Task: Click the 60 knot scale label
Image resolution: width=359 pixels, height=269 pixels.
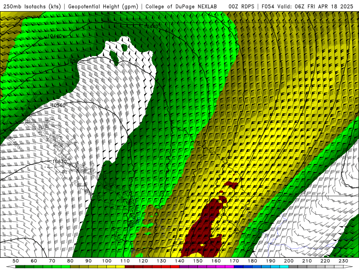Action: pyautogui.click(x=34, y=261)
